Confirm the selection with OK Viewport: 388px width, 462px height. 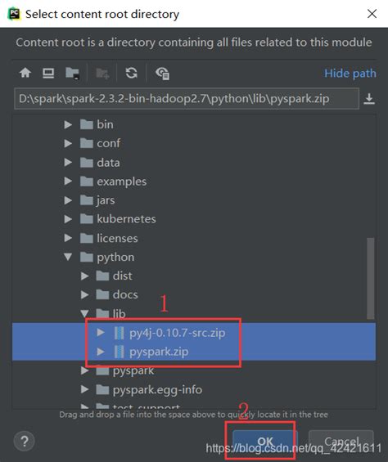[x=265, y=441]
